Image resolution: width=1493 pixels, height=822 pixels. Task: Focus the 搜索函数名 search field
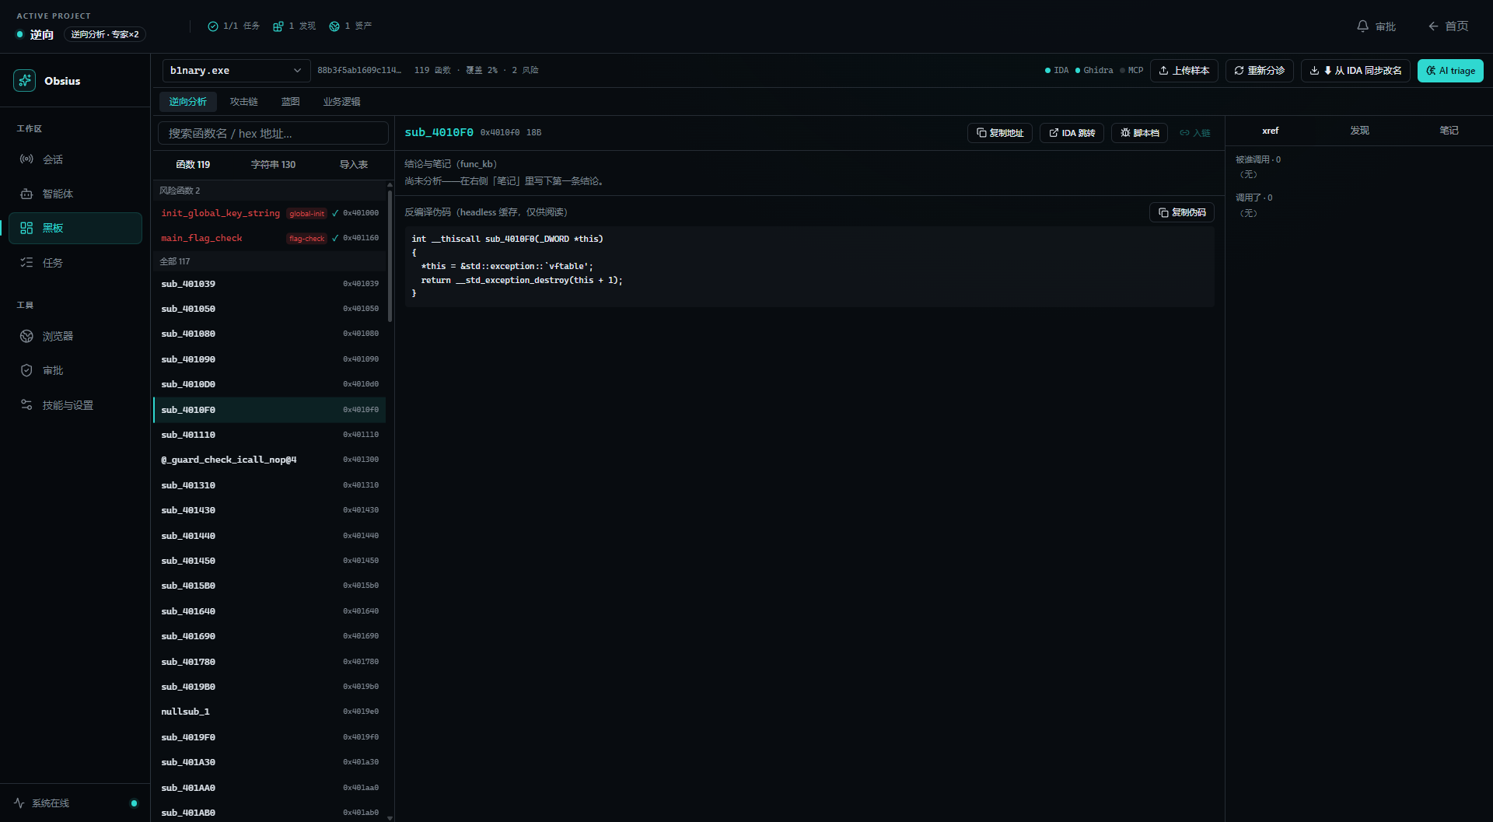point(273,133)
